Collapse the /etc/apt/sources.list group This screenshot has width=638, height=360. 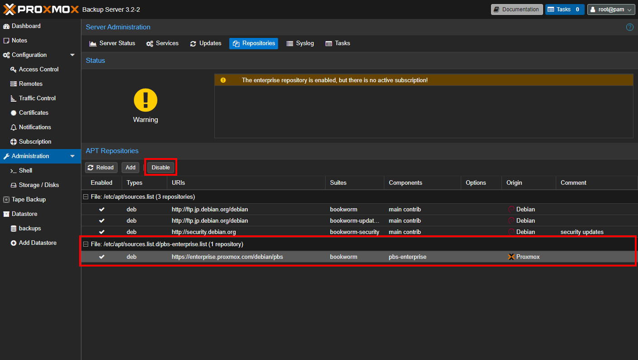click(85, 197)
